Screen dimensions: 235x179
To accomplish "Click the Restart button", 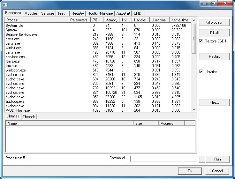I will tap(214, 56).
